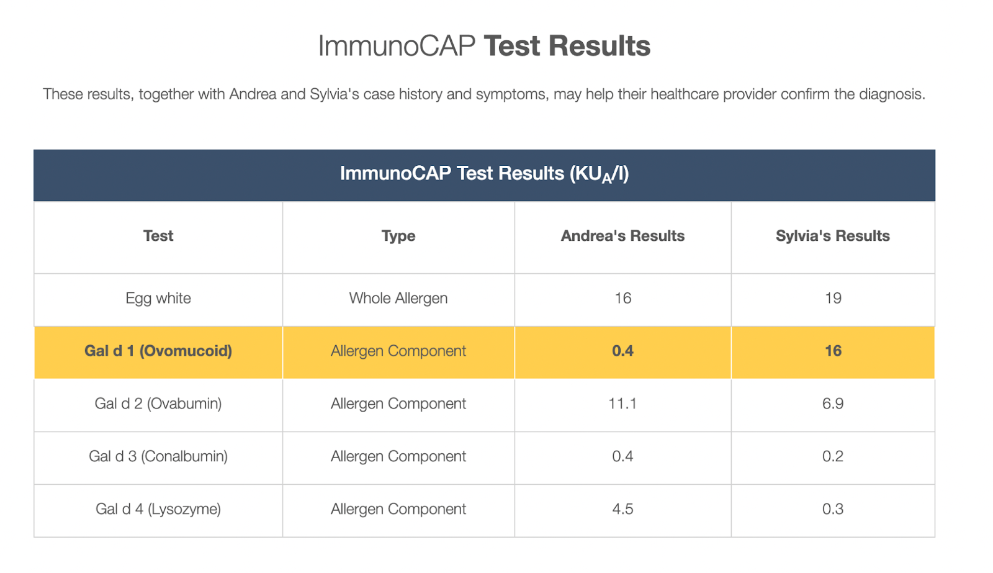Click Sylvia's Ovabumin result 6.9

[x=833, y=404]
